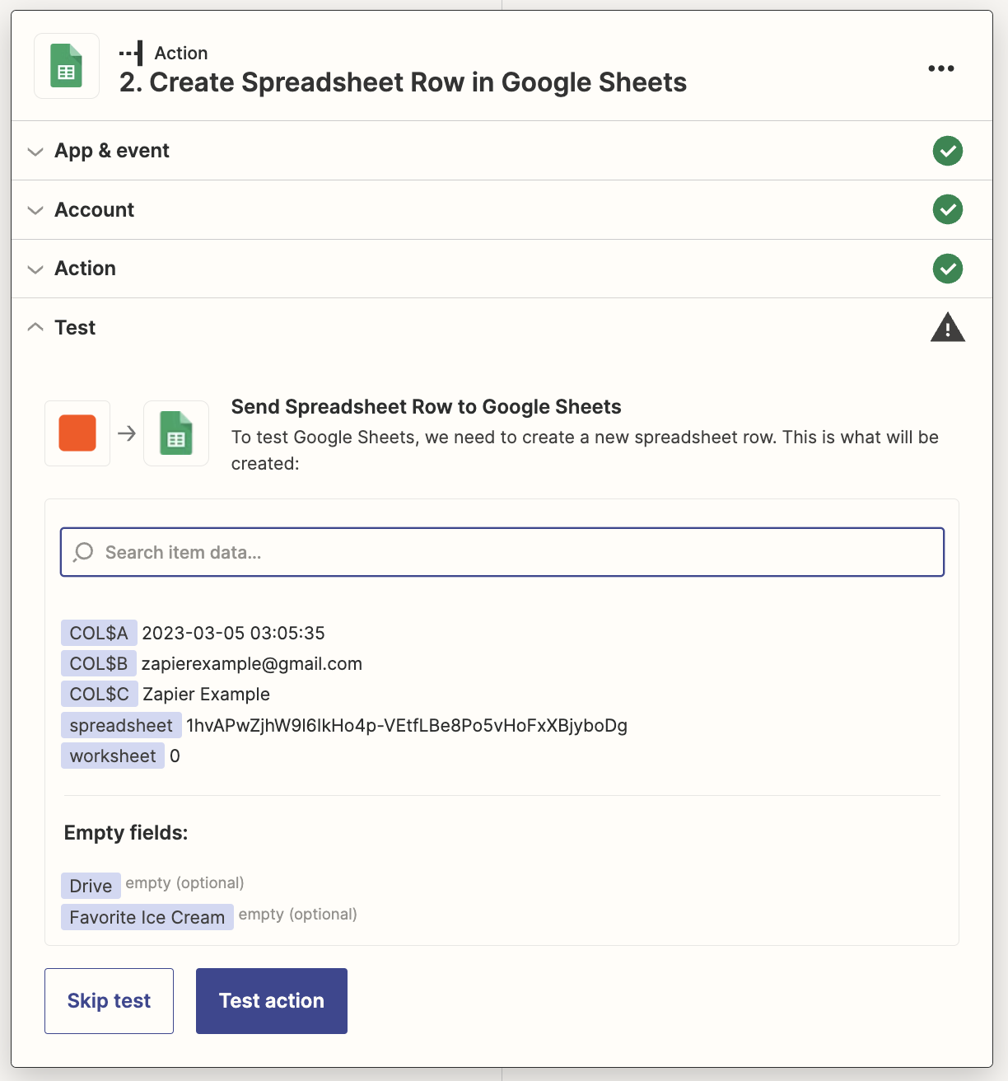The height and width of the screenshot is (1081, 1008).
Task: Click the Action label above the step title
Action: click(181, 53)
